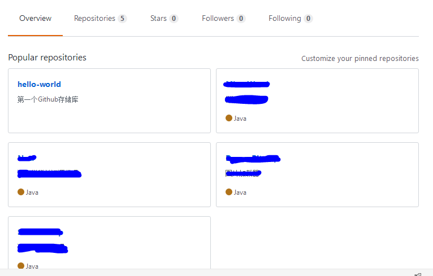The image size is (433, 276).
Task: Open the hello-world repository link
Action: coord(39,84)
